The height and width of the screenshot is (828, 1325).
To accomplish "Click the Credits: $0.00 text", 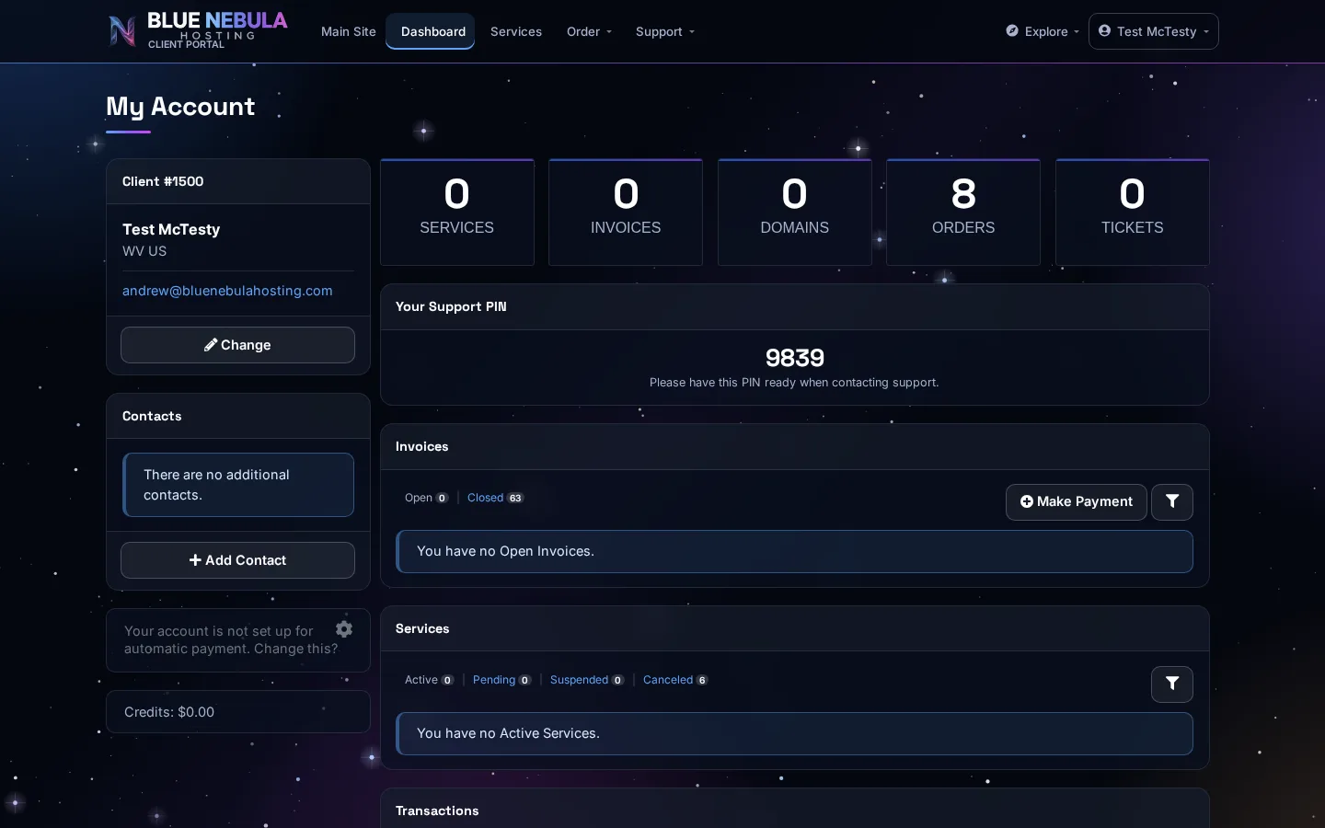I will pos(169,712).
